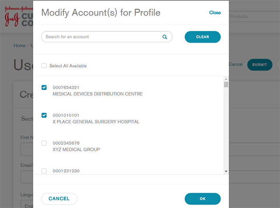Viewport: 280px width, 208px height.
Task: Click the search magnifier icon
Action: click(x=165, y=37)
